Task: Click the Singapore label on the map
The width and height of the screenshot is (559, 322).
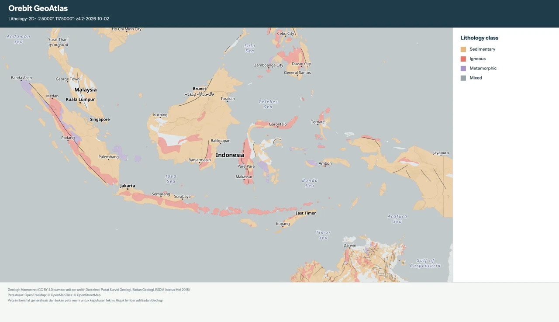Action: tap(100, 119)
